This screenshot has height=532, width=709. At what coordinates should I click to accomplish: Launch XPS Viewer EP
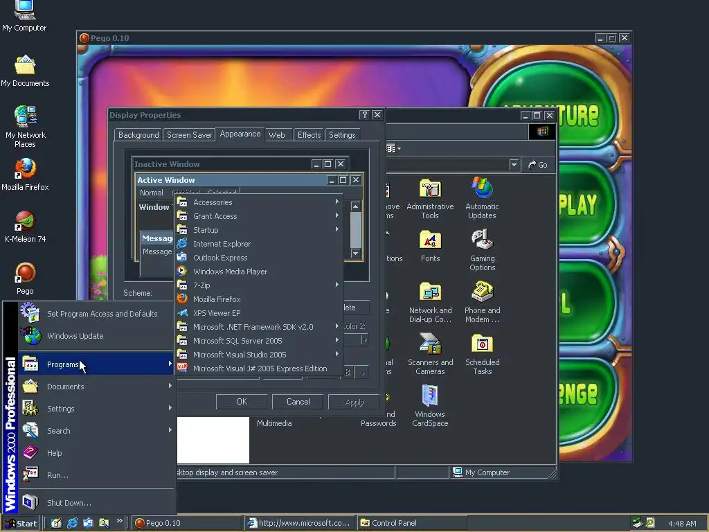(258, 313)
